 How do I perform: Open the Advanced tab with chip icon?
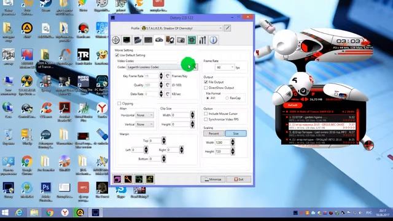click(192, 40)
